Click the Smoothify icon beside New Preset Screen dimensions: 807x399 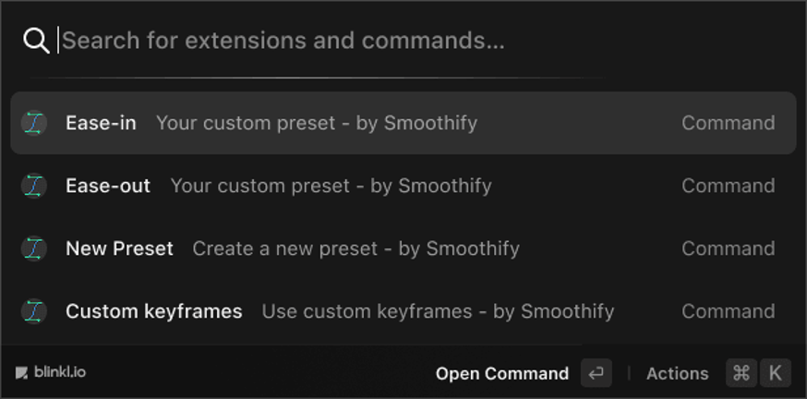(34, 248)
